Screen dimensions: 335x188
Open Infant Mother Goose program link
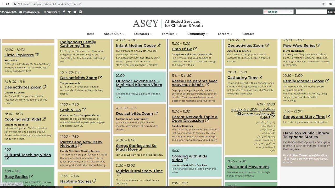(136, 45)
